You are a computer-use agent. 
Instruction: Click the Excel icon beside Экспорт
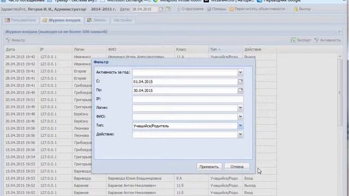(x=293, y=40)
